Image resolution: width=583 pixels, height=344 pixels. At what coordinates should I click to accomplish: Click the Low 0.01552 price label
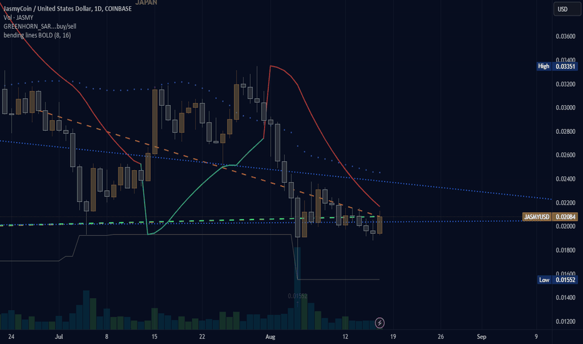(x=557, y=280)
